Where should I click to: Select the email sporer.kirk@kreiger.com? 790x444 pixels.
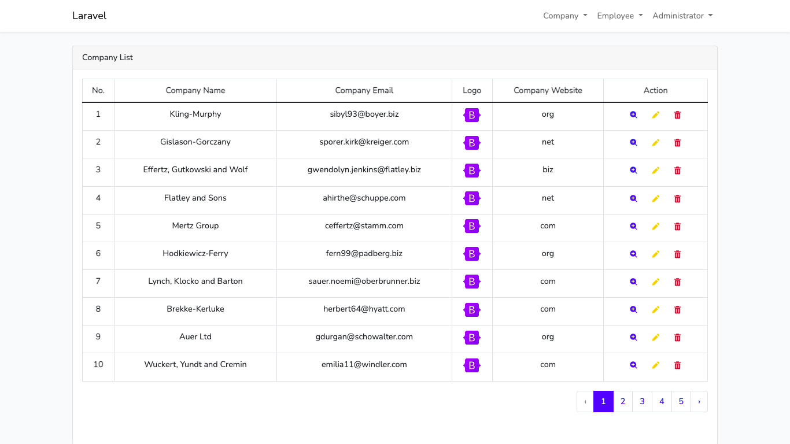click(x=364, y=142)
